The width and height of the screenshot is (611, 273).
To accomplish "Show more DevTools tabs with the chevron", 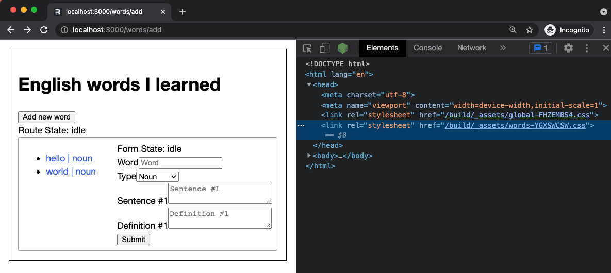I will (503, 48).
